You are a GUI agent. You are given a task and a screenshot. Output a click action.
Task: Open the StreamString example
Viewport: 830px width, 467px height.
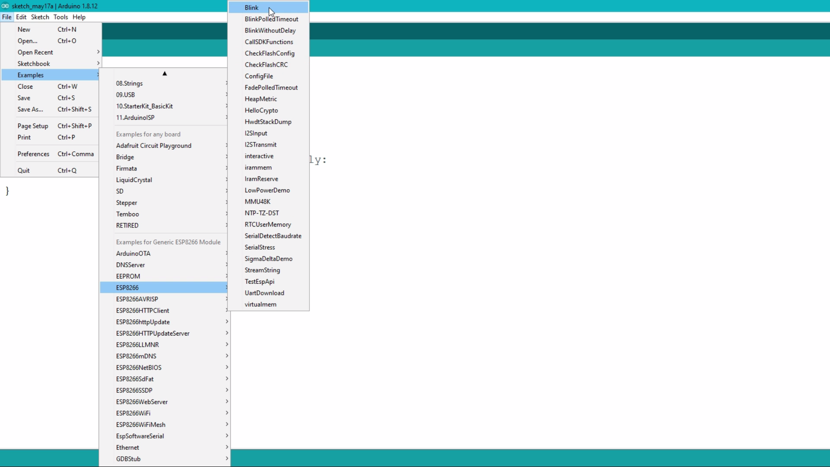pyautogui.click(x=268, y=270)
